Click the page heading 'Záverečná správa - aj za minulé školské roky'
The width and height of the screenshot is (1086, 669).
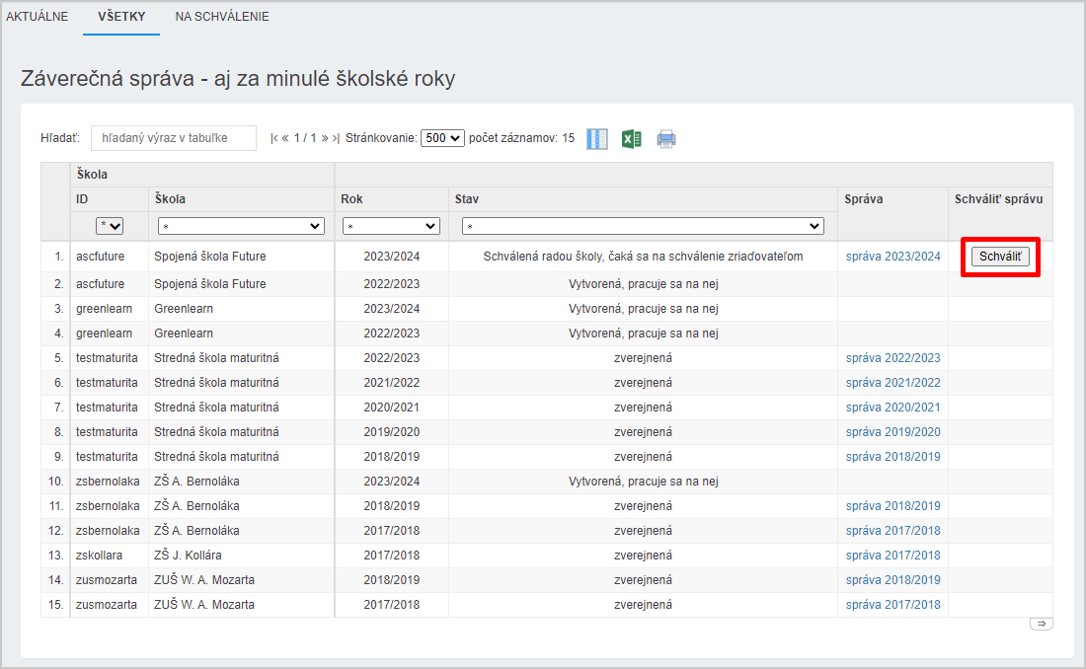[238, 78]
